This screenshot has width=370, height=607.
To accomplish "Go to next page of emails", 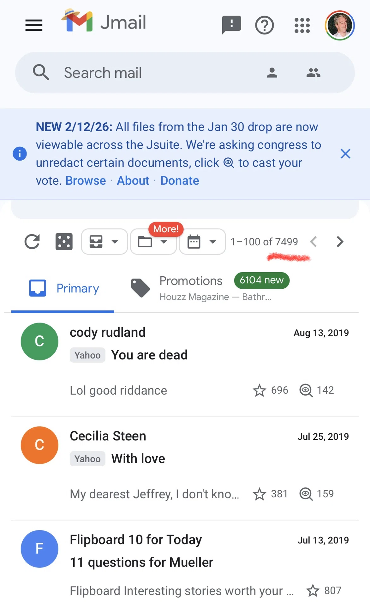I will tap(340, 242).
